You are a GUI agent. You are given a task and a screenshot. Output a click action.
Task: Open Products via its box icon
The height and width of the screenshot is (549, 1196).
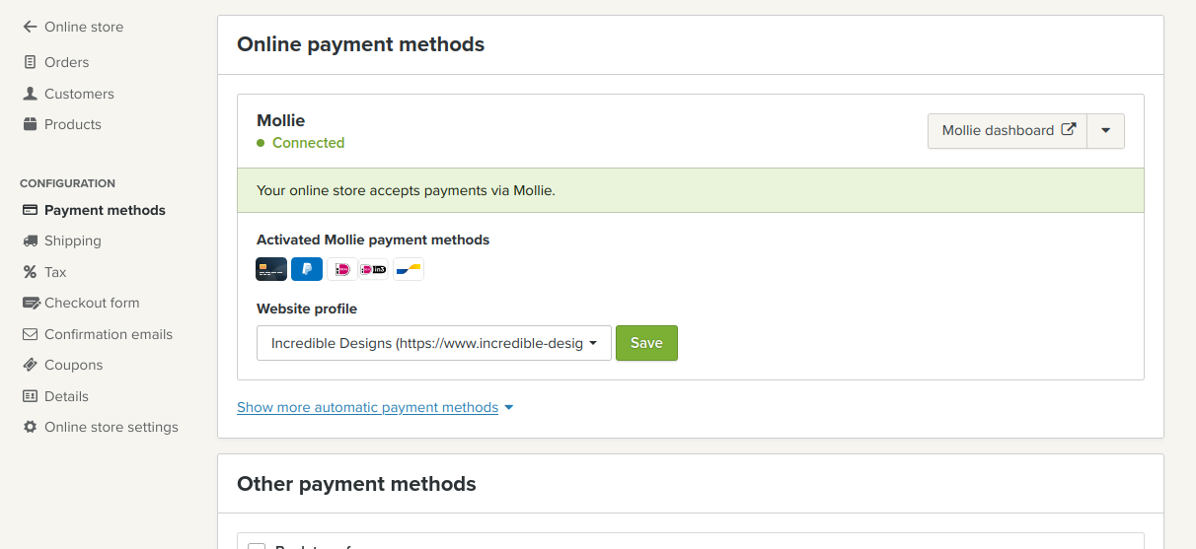30,124
